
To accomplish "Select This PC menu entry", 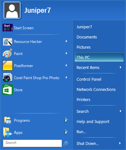I will 99,57.
